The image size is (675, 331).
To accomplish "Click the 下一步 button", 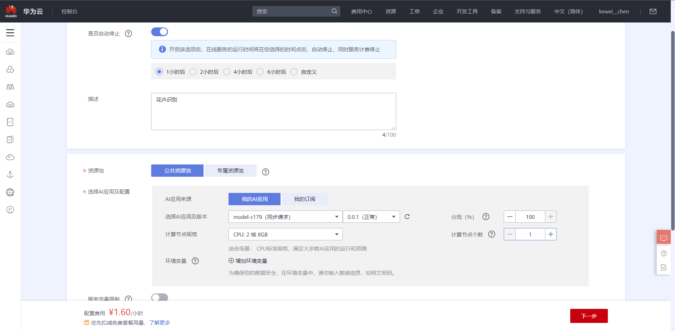I will click(x=589, y=316).
